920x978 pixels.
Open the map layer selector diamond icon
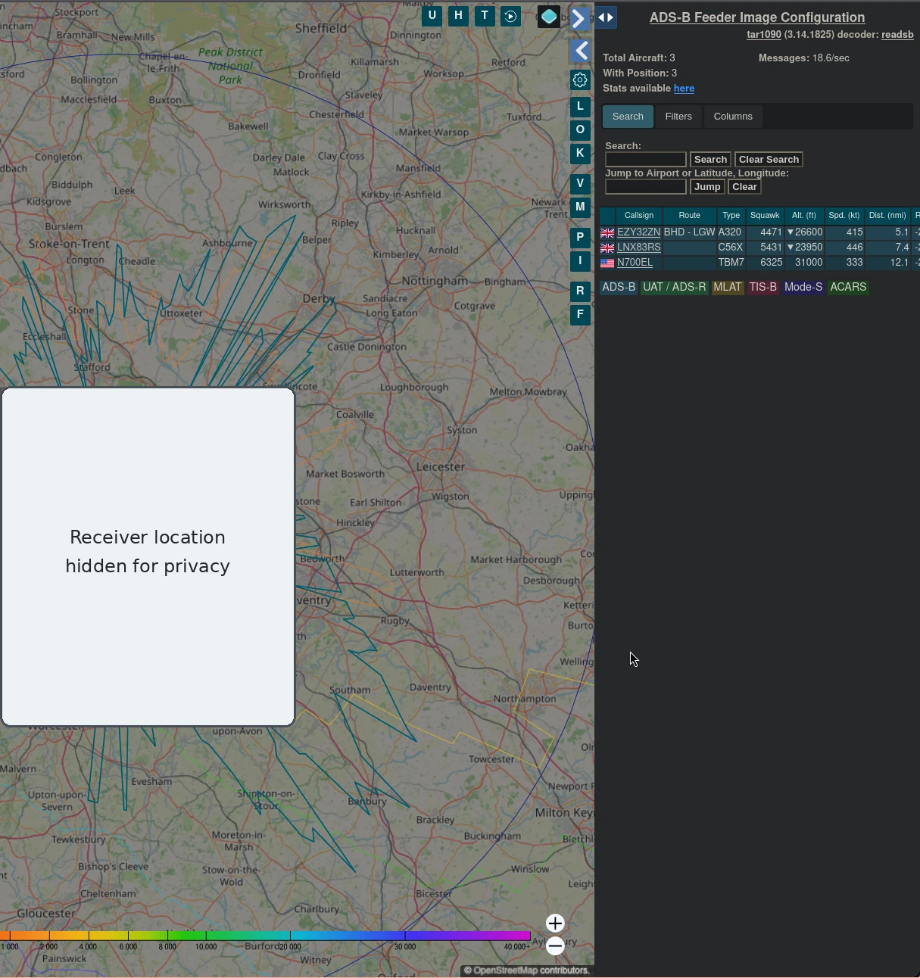tap(549, 16)
